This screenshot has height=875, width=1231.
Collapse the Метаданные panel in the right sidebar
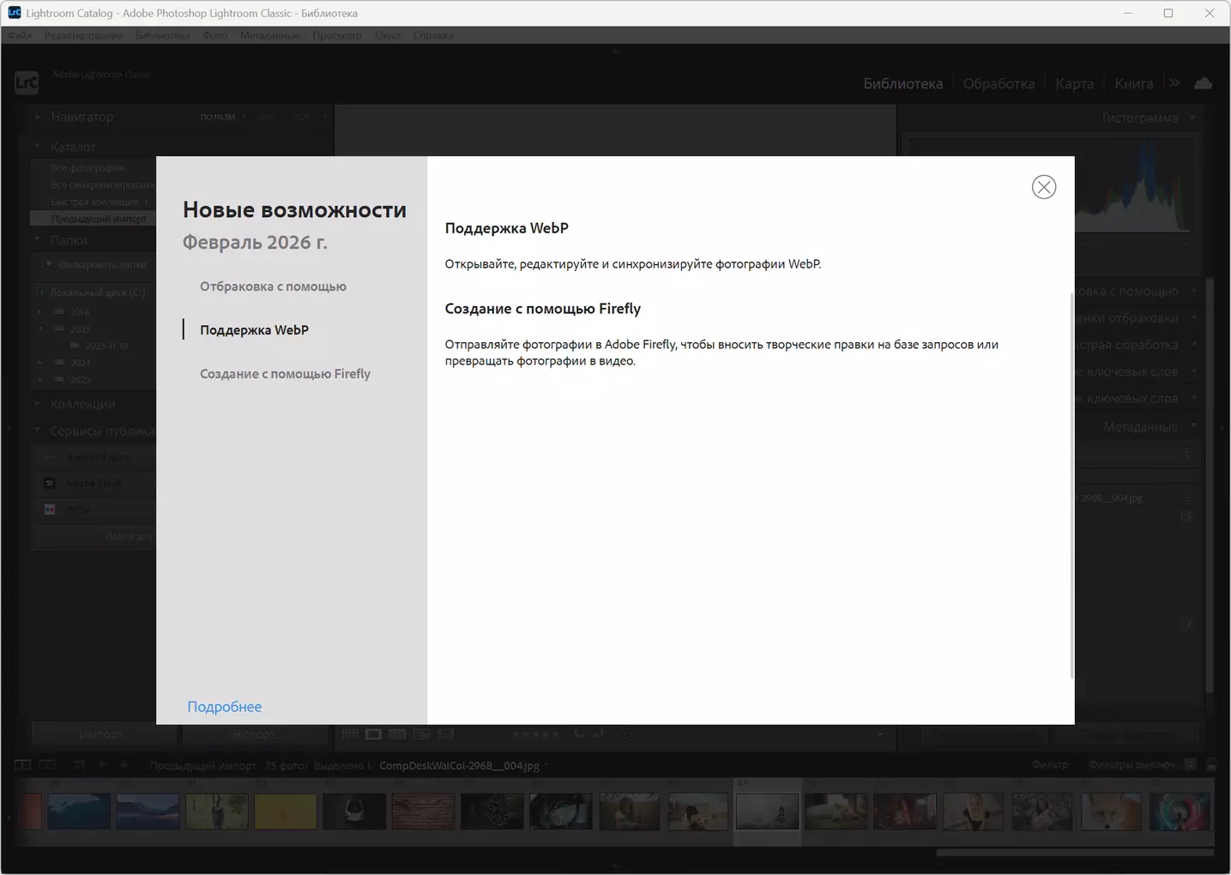click(x=1192, y=426)
